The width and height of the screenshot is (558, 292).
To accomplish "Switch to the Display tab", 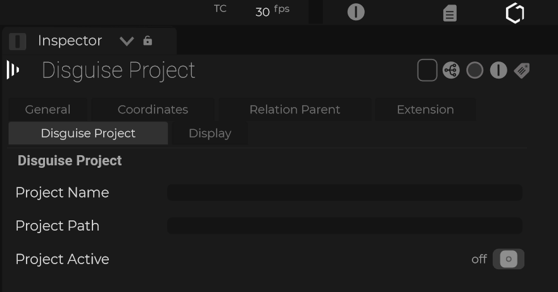I will coord(210,134).
